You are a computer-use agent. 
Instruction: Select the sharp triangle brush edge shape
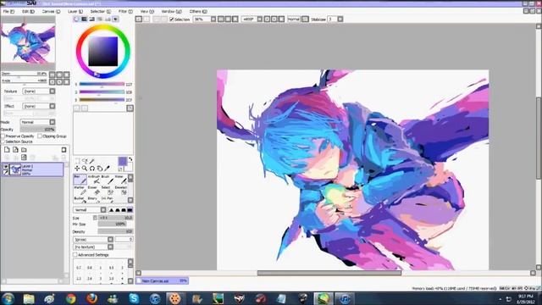point(111,210)
